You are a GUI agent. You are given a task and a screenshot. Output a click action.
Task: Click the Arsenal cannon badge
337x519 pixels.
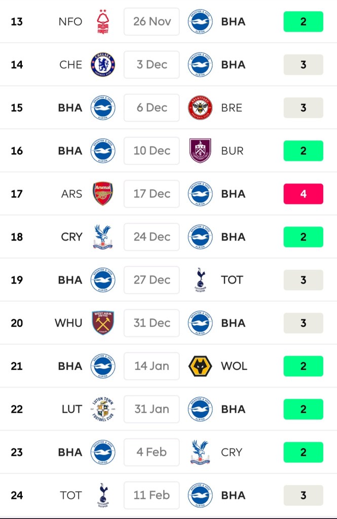click(103, 194)
